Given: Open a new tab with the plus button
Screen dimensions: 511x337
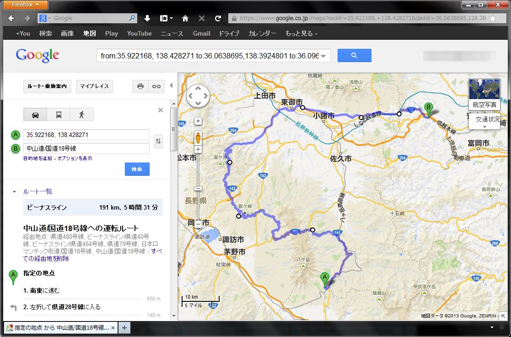Looking at the screenshot, I should click(x=124, y=327).
